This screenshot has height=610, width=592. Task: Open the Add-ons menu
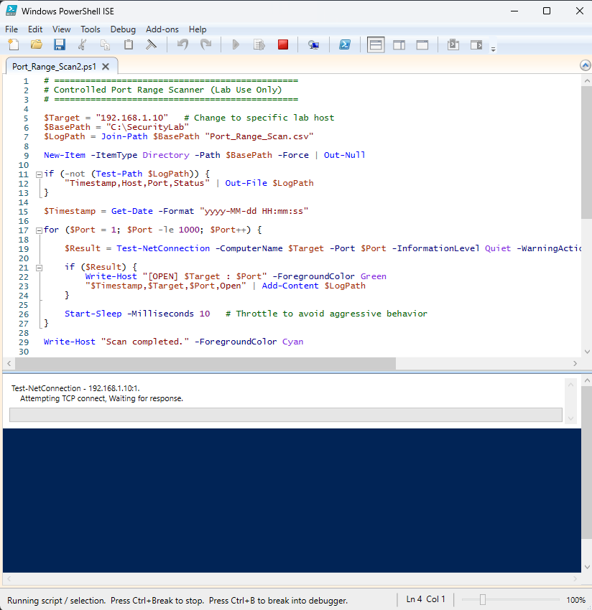(162, 29)
